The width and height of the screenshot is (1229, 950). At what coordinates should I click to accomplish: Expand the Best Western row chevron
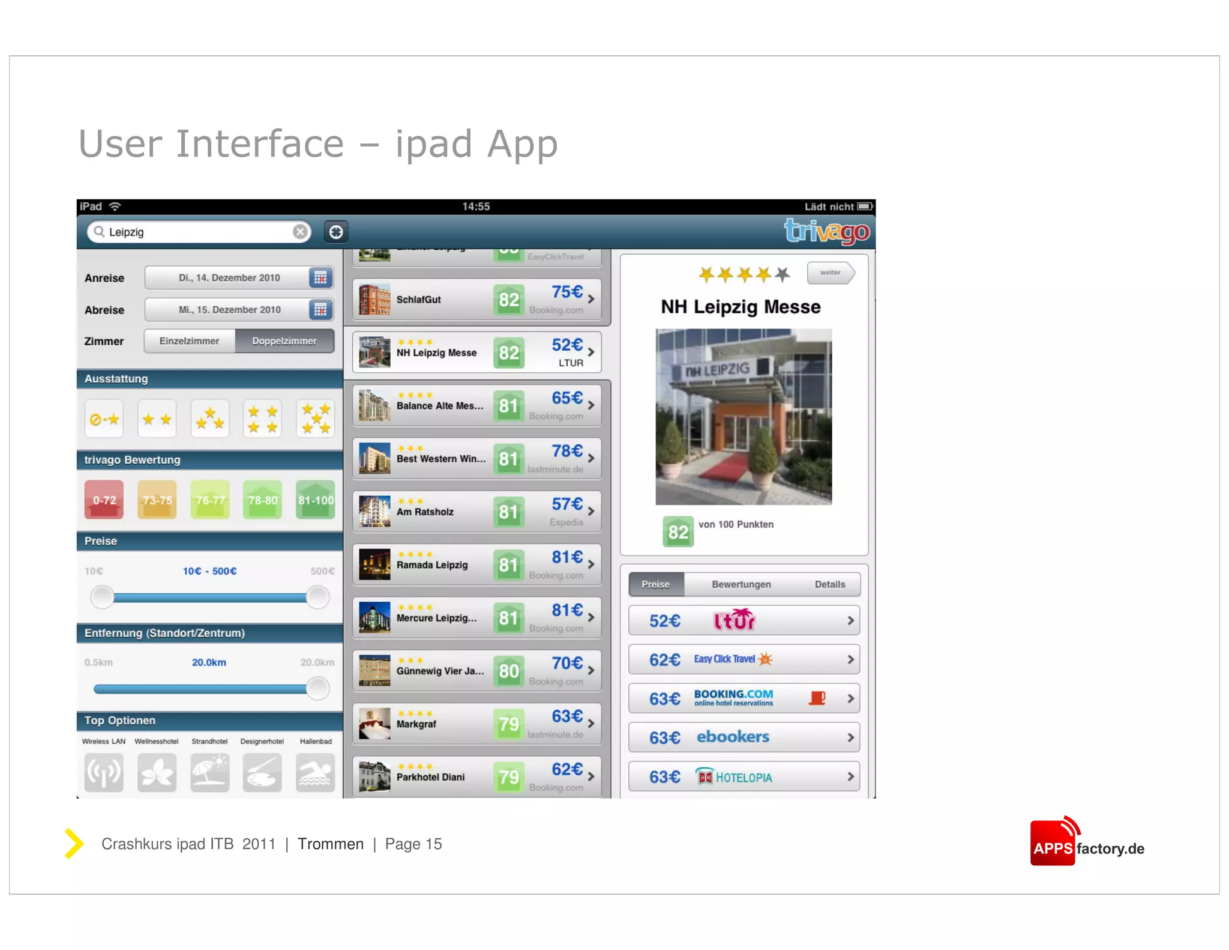coord(592,458)
